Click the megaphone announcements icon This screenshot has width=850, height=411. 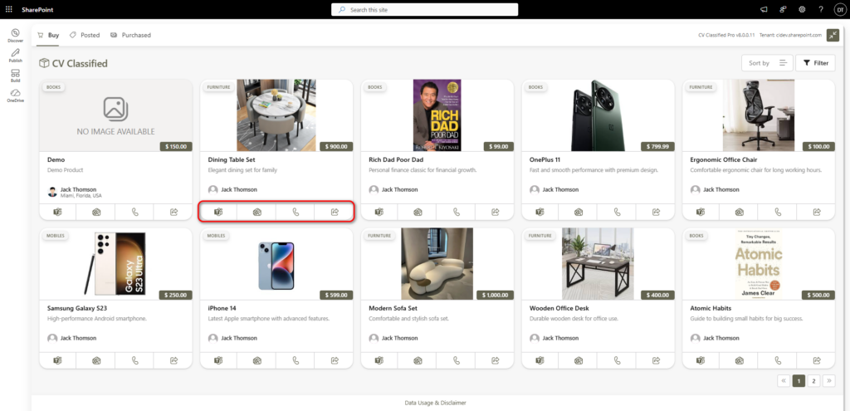[x=764, y=10]
